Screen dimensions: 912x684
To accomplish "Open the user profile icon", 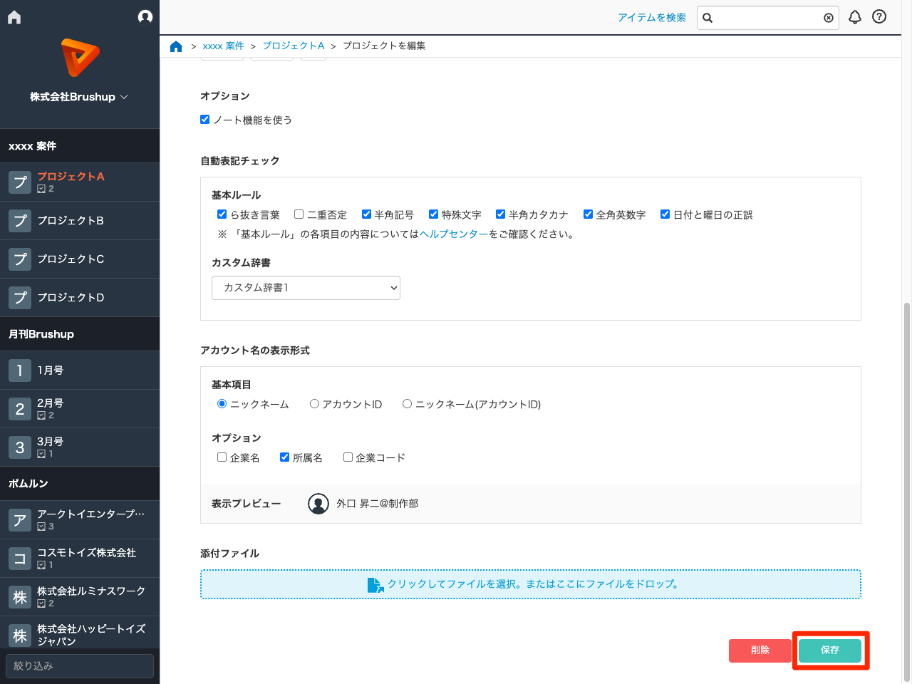I will 145,16.
